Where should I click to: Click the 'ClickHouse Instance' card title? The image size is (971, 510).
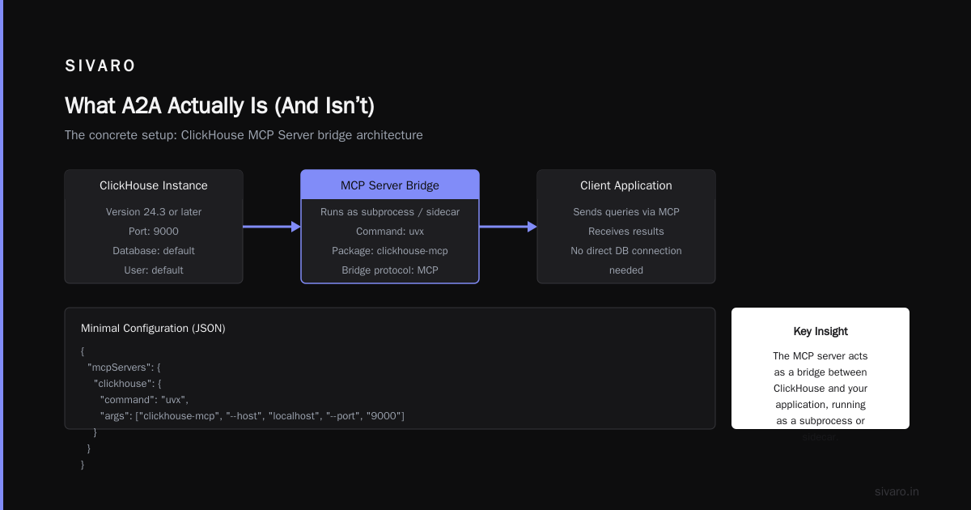[x=154, y=185]
